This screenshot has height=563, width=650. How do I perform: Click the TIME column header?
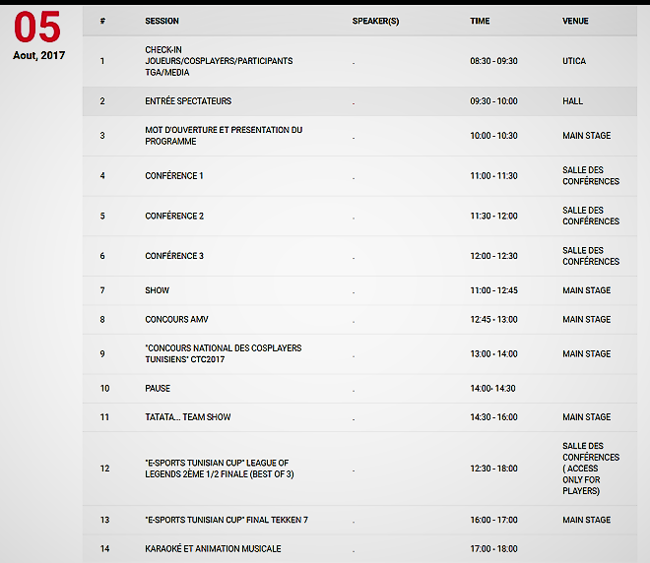coord(480,22)
